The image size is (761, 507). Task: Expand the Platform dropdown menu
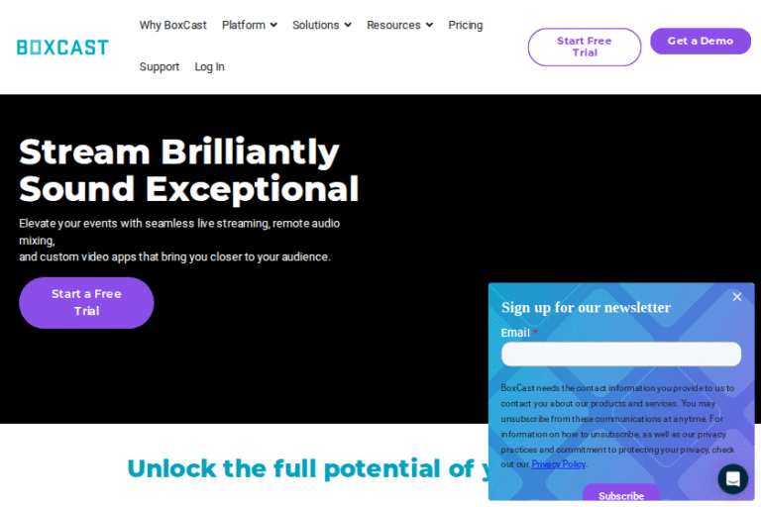point(249,25)
